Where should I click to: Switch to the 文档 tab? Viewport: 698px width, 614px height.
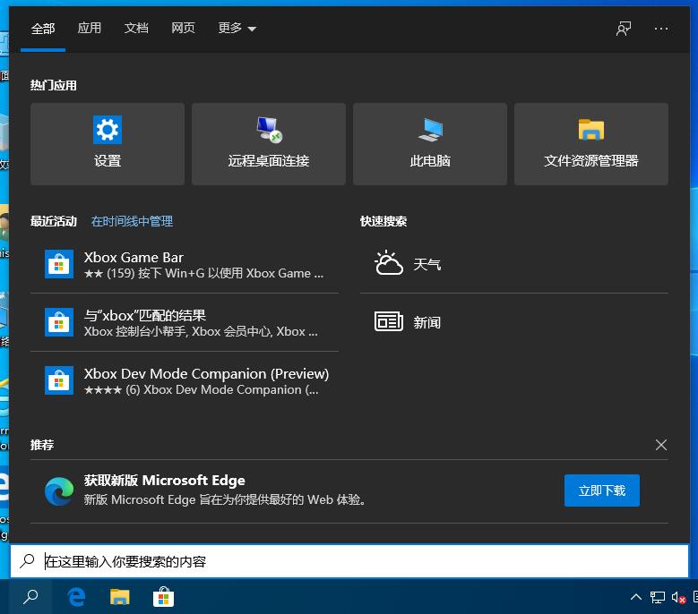point(136,29)
